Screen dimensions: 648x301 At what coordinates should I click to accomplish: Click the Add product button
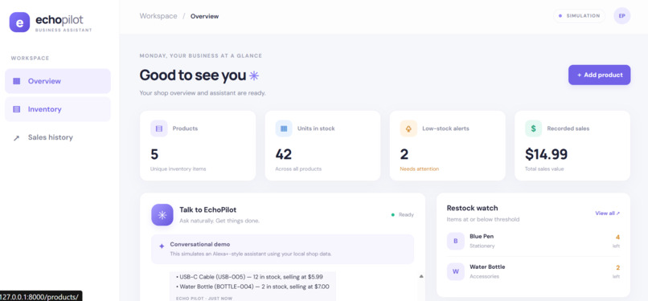click(599, 75)
